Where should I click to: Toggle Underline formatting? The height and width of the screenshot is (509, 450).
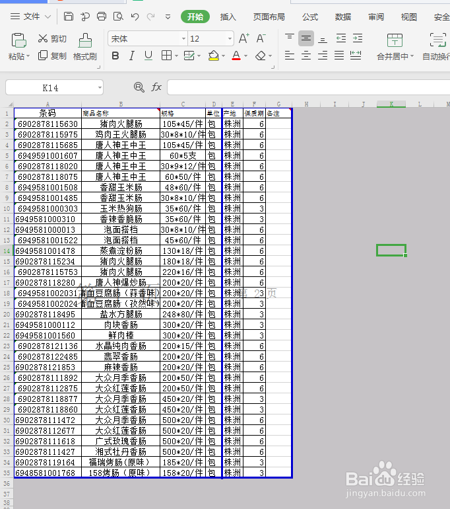click(148, 56)
